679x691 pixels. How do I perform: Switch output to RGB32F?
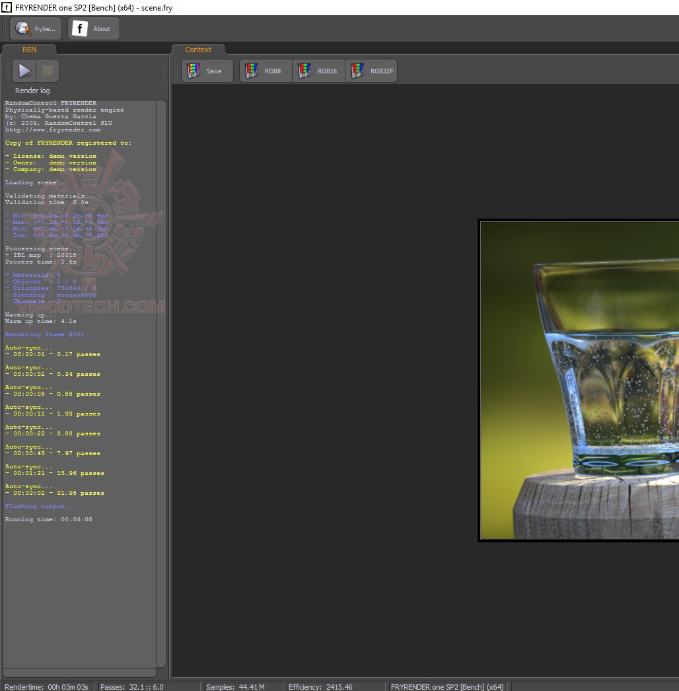(x=371, y=71)
